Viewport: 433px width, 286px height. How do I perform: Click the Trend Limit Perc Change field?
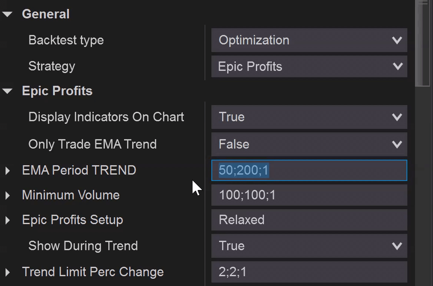pos(309,272)
